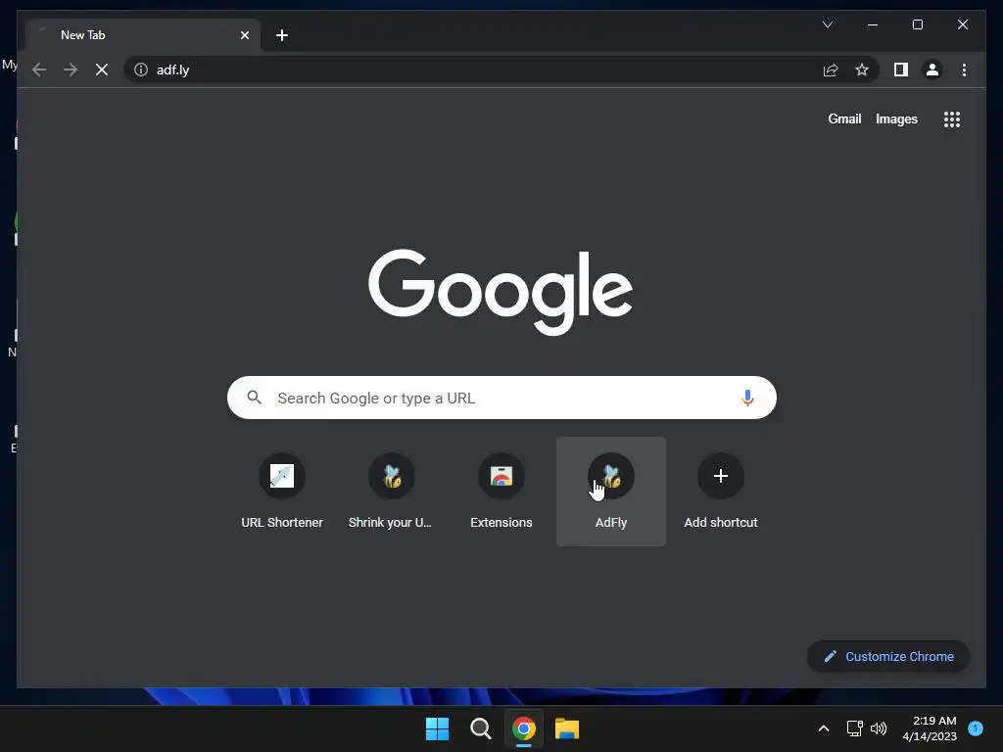Open the clock showing 2:19 AM
The image size is (1003, 752).
point(930,728)
